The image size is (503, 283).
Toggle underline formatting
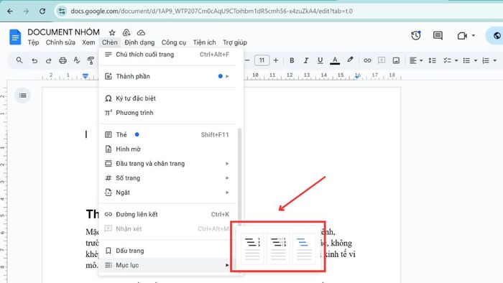320,60
